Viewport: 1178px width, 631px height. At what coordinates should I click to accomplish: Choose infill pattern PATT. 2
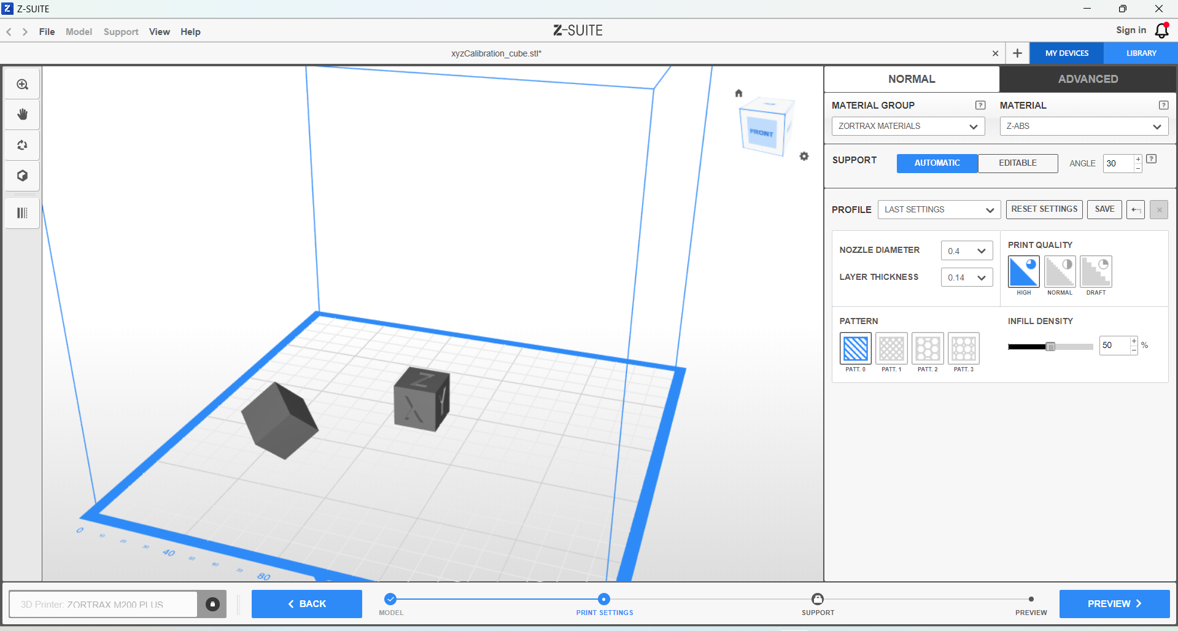(x=928, y=349)
